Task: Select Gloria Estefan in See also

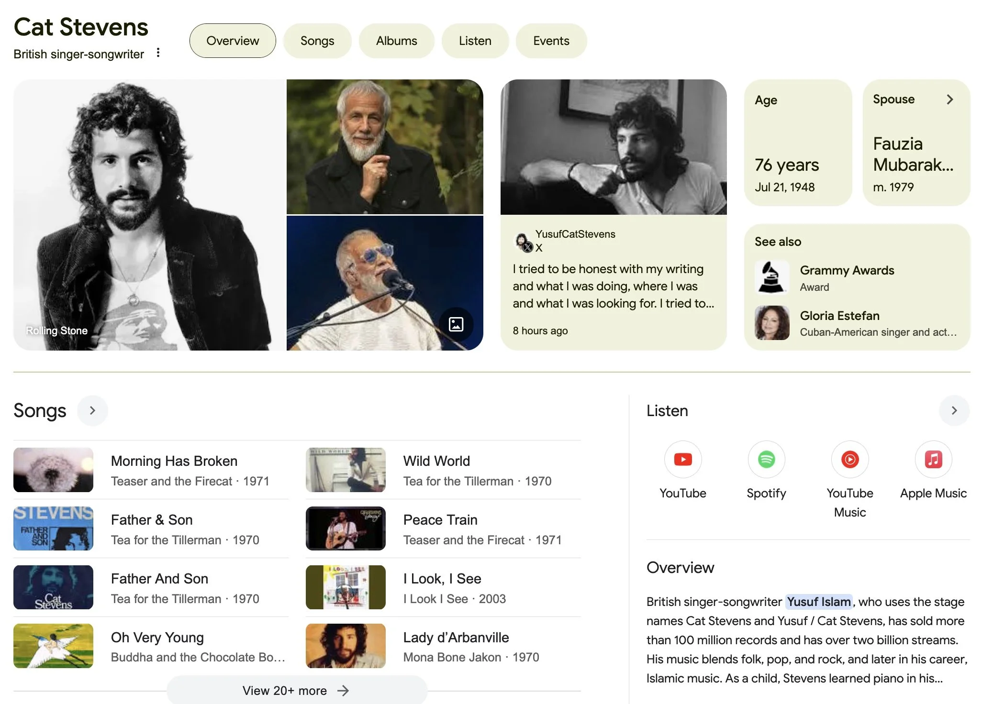Action: 839,316
